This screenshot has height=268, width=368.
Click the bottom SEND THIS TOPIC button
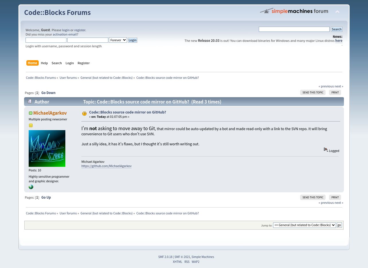pos(313,197)
